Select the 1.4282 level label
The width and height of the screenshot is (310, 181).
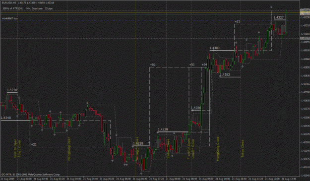225,75
